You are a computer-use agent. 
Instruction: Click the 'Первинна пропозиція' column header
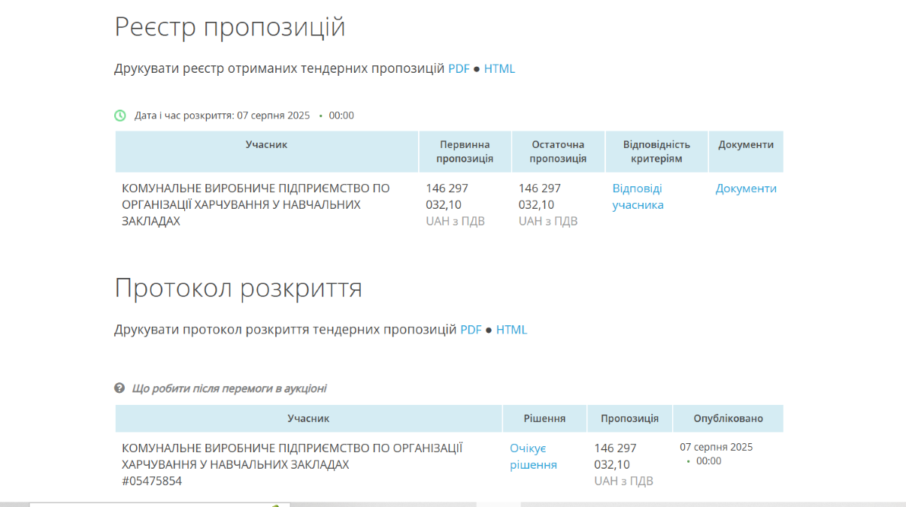[x=465, y=151]
